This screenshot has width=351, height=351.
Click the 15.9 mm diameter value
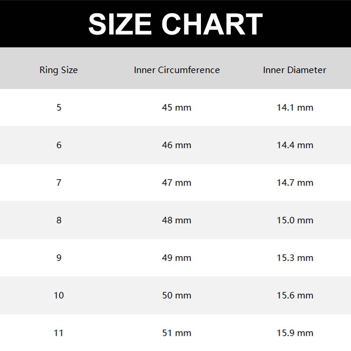(x=295, y=333)
